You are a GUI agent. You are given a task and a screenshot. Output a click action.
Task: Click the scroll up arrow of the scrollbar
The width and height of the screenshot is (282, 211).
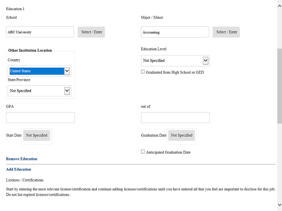click(279, 6)
